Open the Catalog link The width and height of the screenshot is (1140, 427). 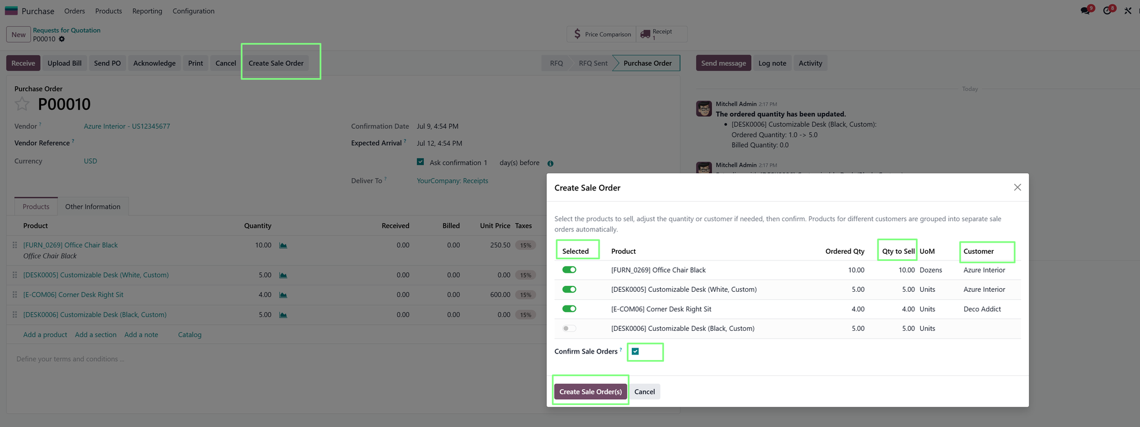(190, 335)
